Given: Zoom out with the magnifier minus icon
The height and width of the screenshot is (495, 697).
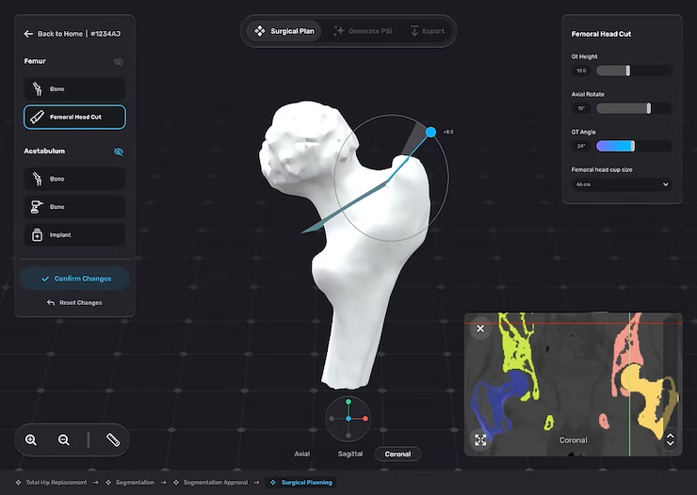Looking at the screenshot, I should (64, 440).
